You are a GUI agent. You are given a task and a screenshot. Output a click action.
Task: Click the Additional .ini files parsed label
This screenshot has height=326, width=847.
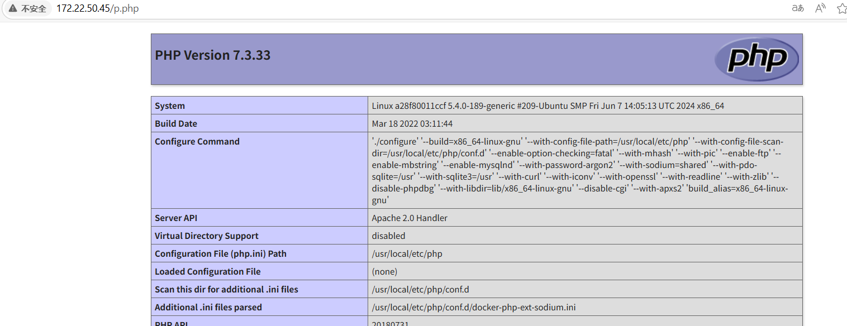tap(208, 307)
